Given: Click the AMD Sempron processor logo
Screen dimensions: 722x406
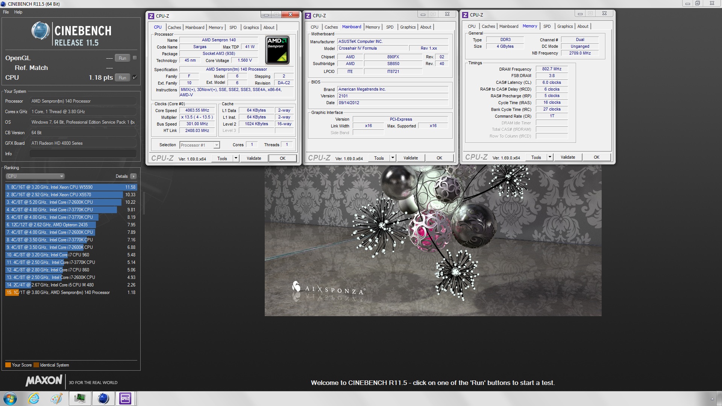Looking at the screenshot, I should 277,50.
